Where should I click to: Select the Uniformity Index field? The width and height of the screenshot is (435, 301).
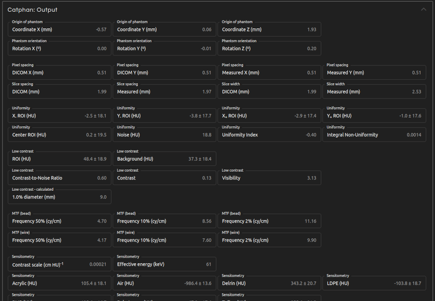pos(269,135)
